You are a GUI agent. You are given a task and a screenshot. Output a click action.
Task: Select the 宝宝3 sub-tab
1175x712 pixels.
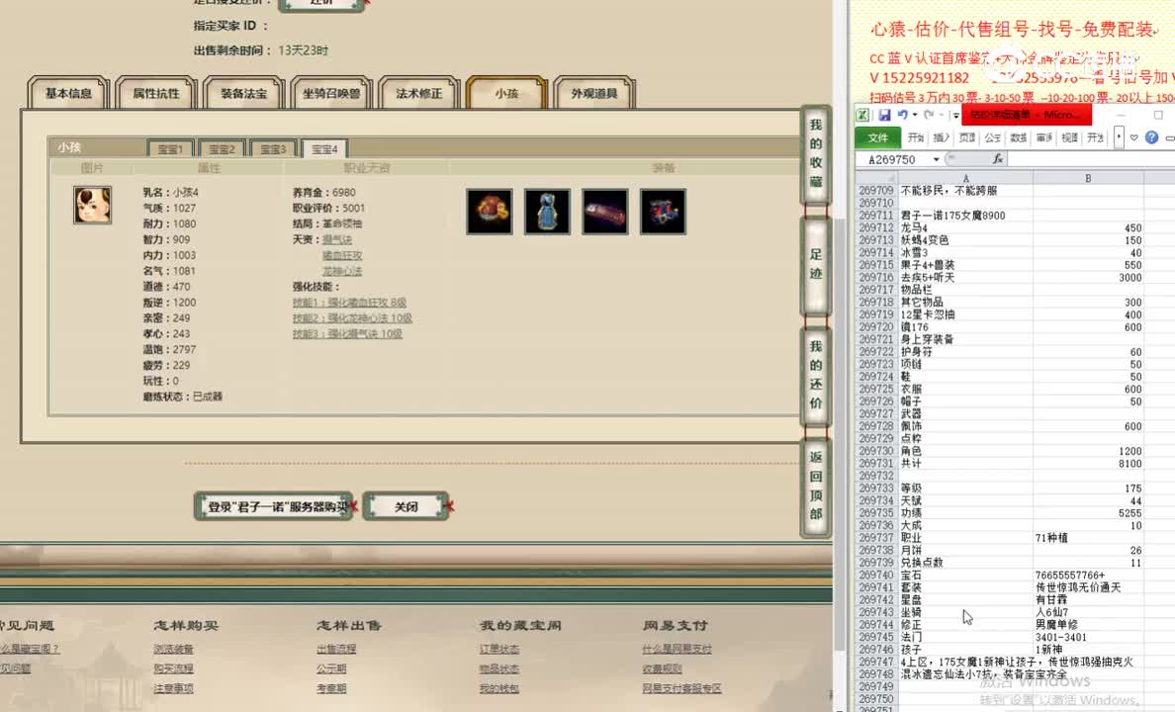[x=274, y=148]
